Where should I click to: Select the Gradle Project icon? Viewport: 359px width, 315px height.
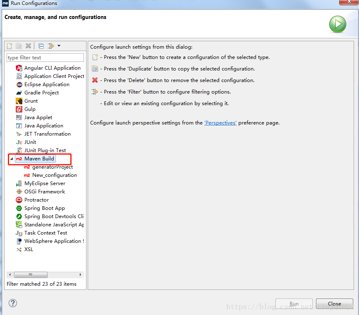pos(19,93)
